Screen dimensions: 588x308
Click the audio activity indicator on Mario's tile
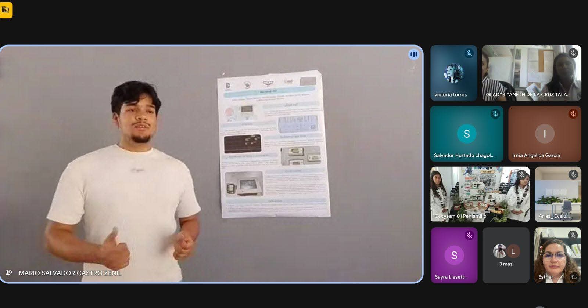413,55
